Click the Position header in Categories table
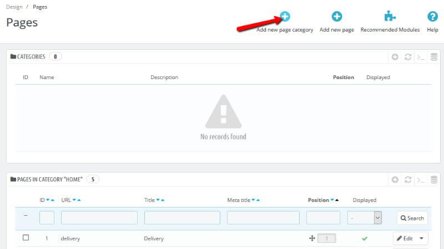Viewport: 444px width, 249px height. click(343, 77)
